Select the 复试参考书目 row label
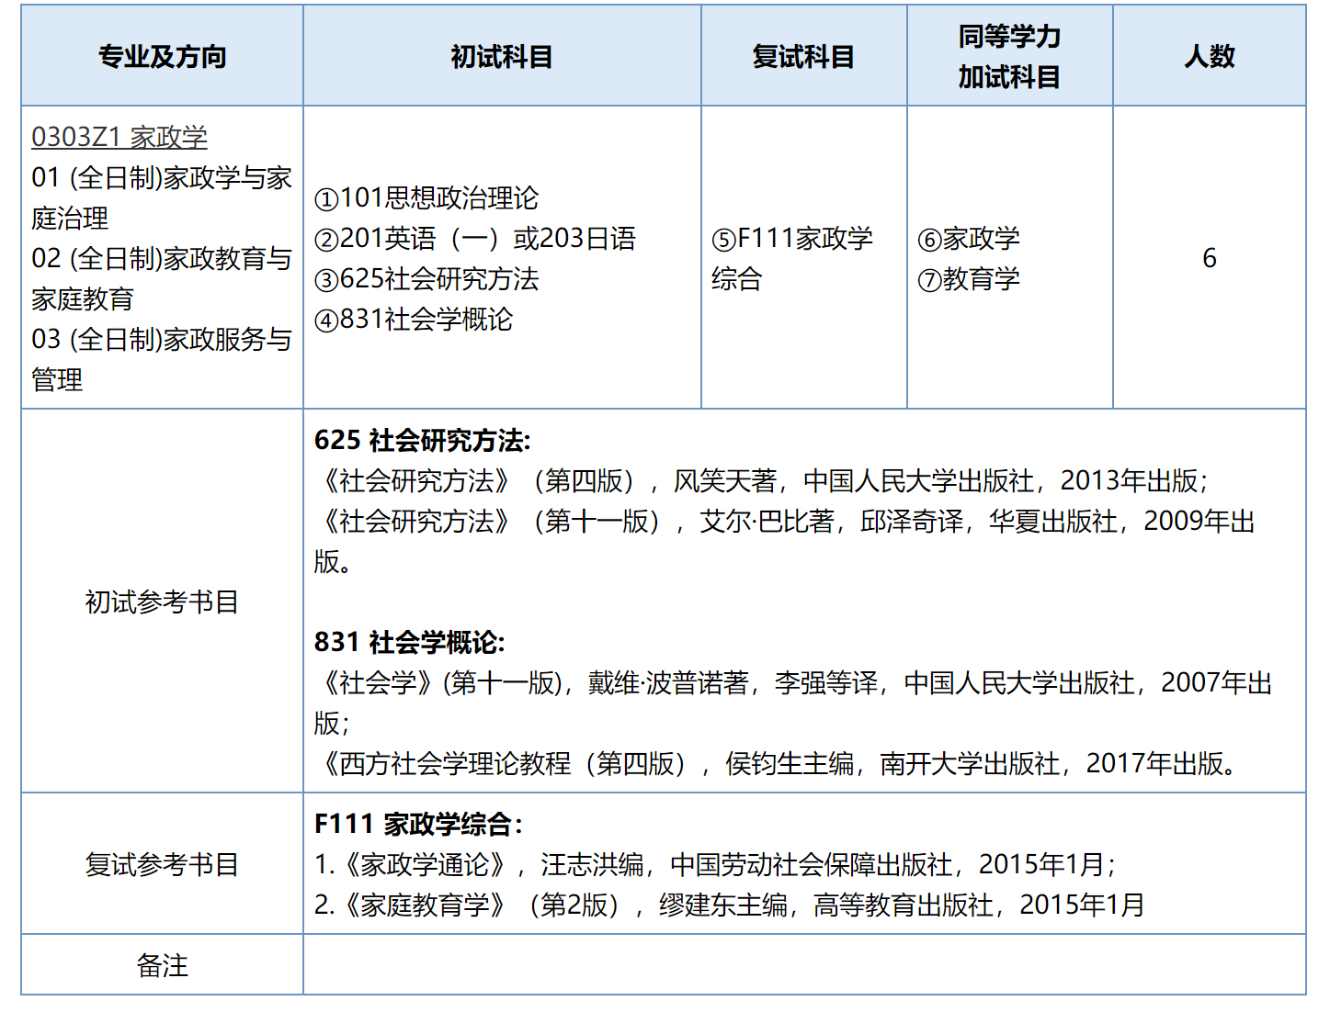The image size is (1330, 1012). click(x=162, y=864)
